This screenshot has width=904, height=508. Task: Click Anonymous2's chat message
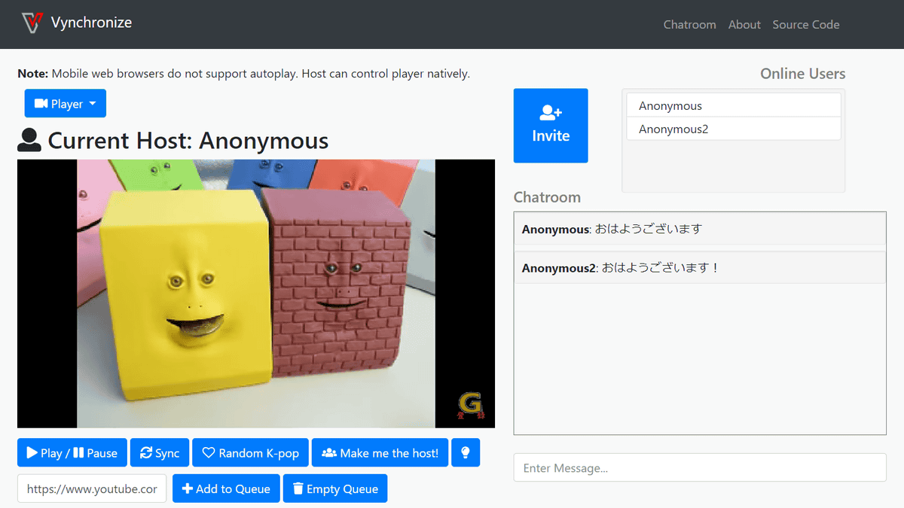tap(700, 268)
